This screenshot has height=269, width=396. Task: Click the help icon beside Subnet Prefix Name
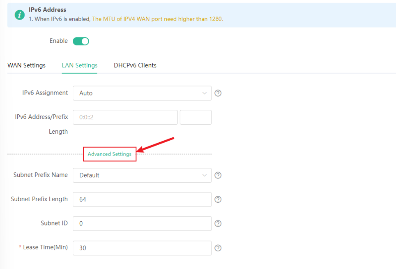tap(218, 175)
